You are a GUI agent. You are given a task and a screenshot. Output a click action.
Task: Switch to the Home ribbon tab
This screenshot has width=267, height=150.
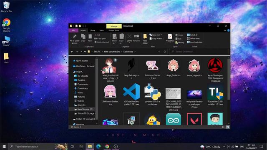83,30
